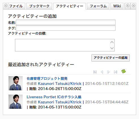
Task: Go to first page of activities
Action: pyautogui.click(x=95, y=72)
